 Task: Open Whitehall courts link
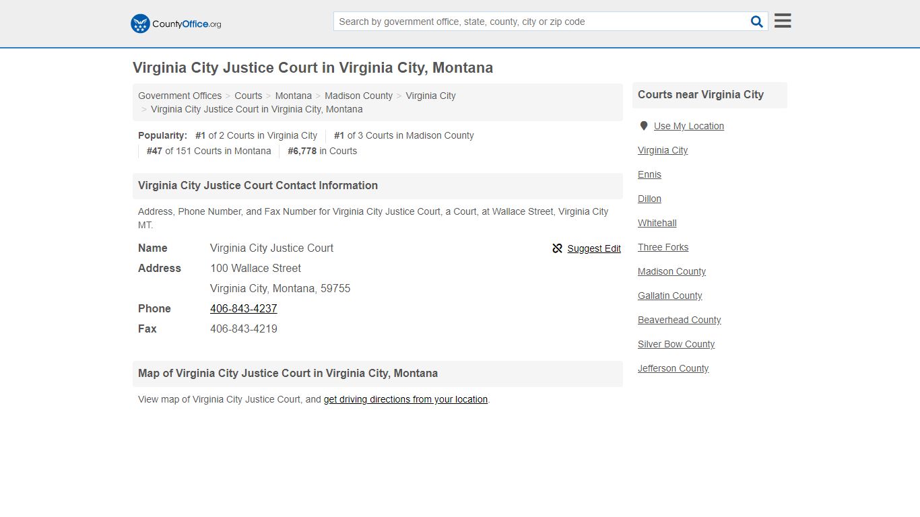click(x=657, y=223)
